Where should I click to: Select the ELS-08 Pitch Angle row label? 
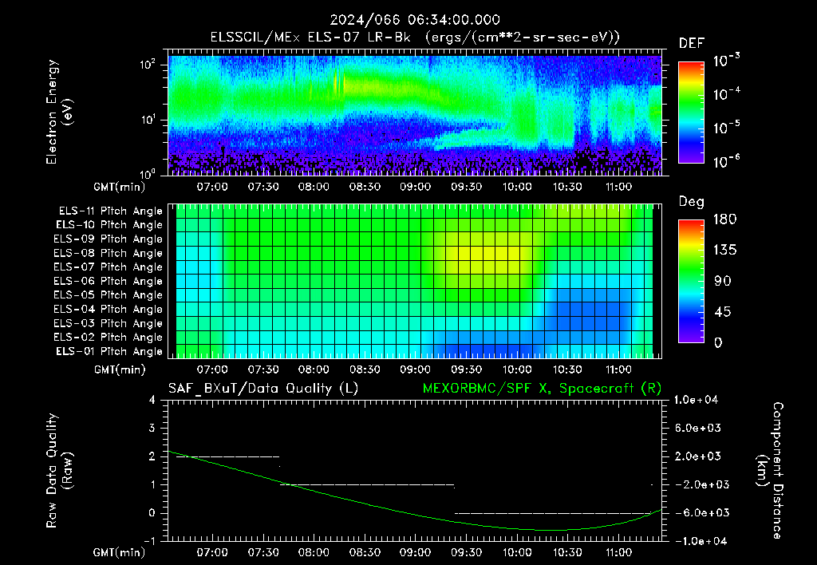coord(109,253)
